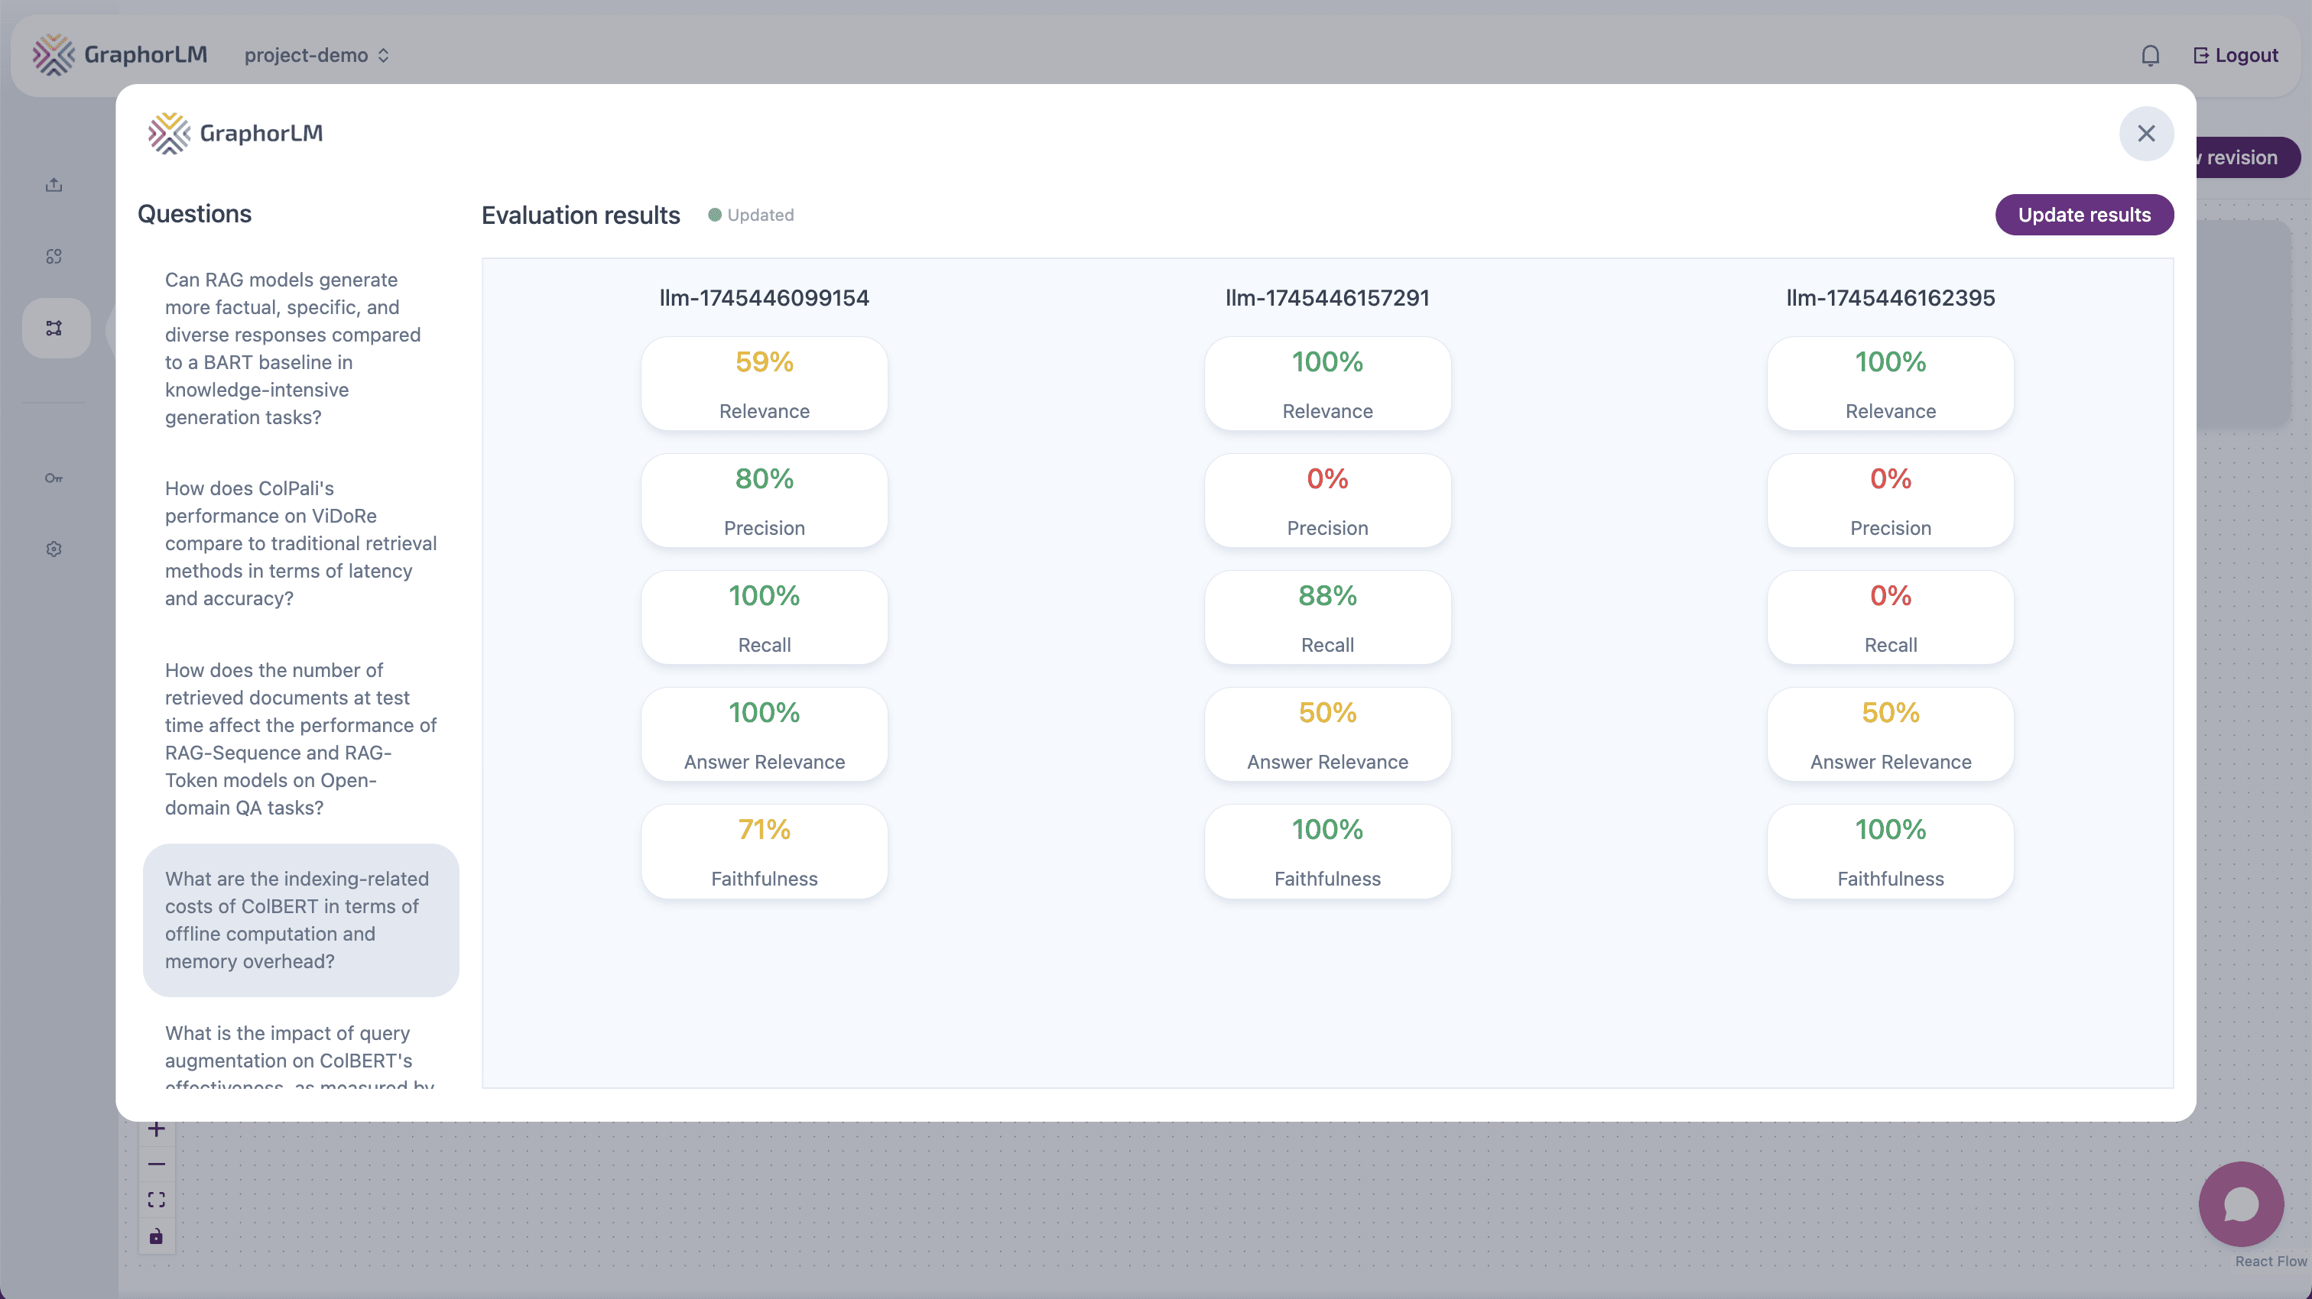Click the Updated status indicator

[752, 215]
